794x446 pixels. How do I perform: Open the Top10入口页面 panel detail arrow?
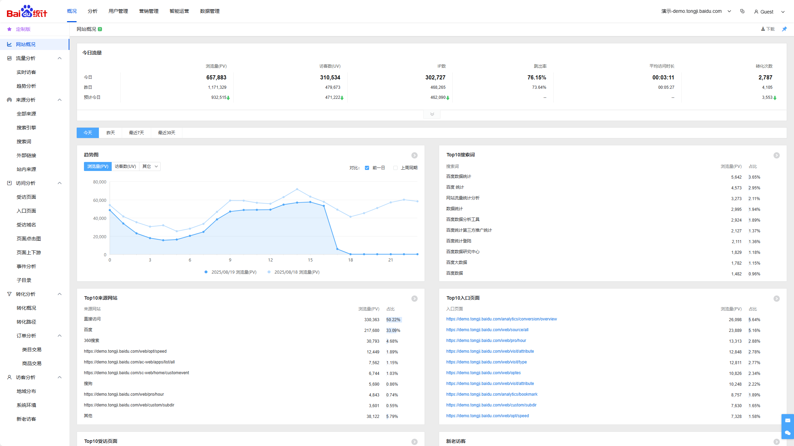[x=777, y=299]
